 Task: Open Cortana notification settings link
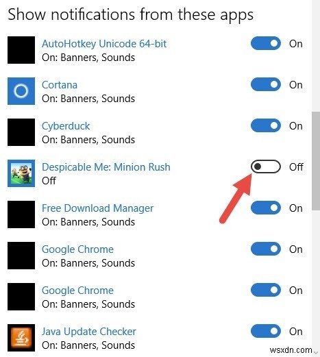click(60, 85)
